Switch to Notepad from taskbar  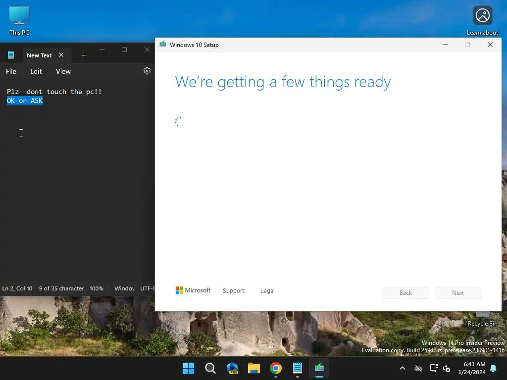click(x=298, y=368)
